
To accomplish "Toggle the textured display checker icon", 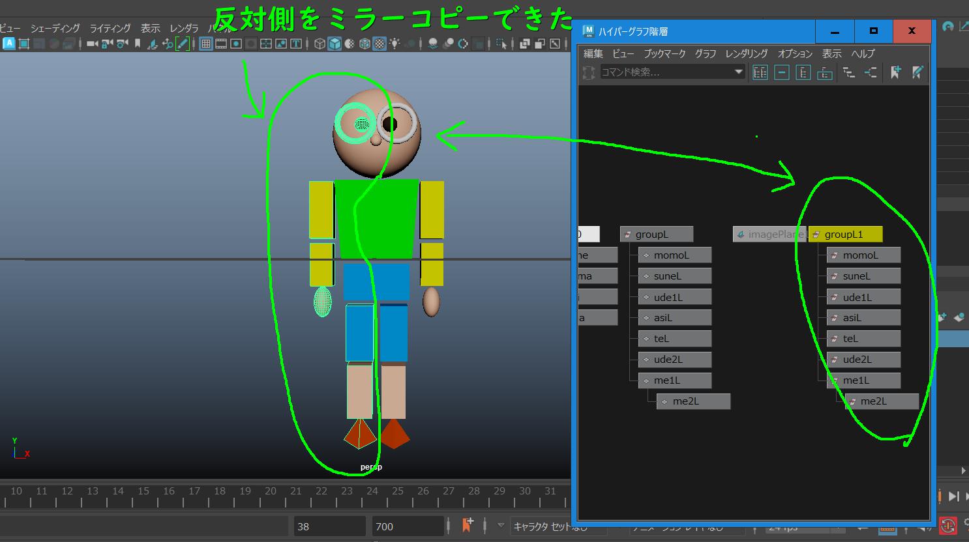I will (380, 44).
